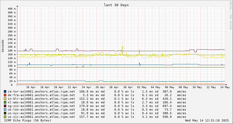Select the de-fra-as14061.anchors.atlas.ripe.net hostname
The image size is (233, 124).
[41, 95]
